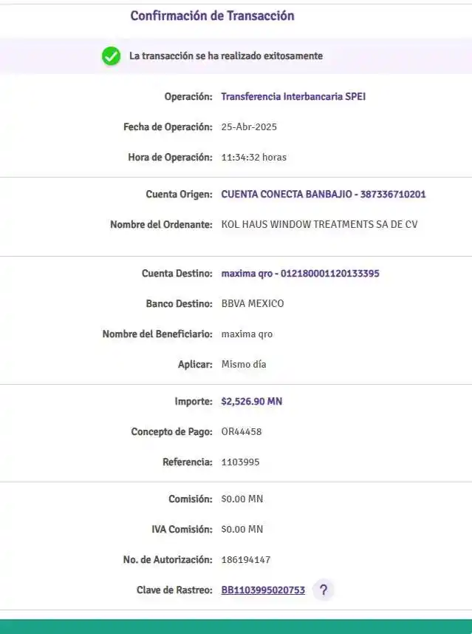Click the successful transaction message text
This screenshot has width=472, height=634.
point(225,55)
